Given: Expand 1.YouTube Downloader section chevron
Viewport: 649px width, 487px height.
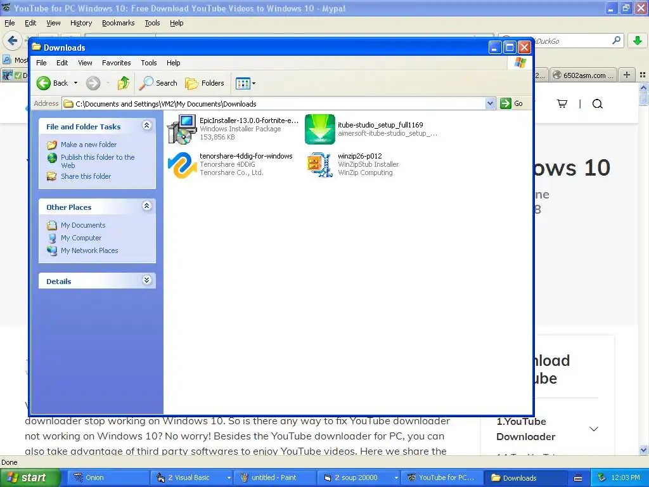Looking at the screenshot, I should click(593, 429).
